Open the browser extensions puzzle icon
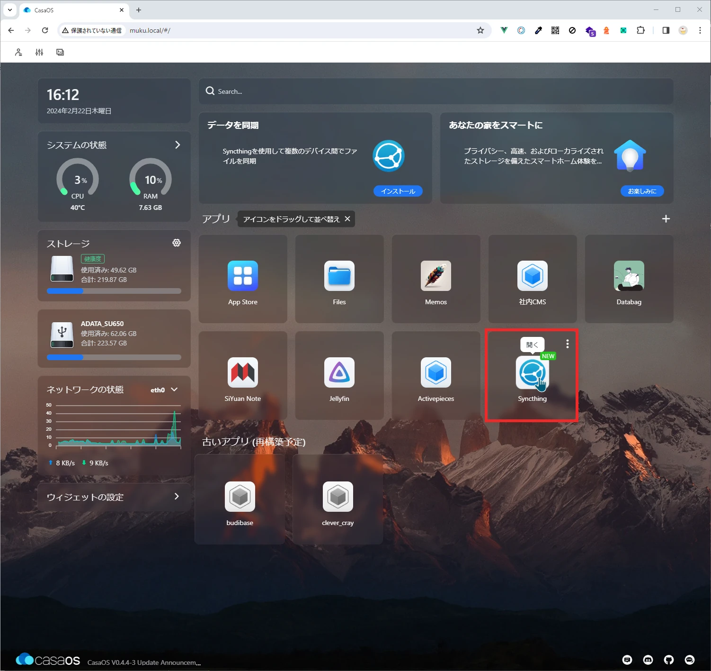Image resolution: width=711 pixels, height=671 pixels. [640, 30]
